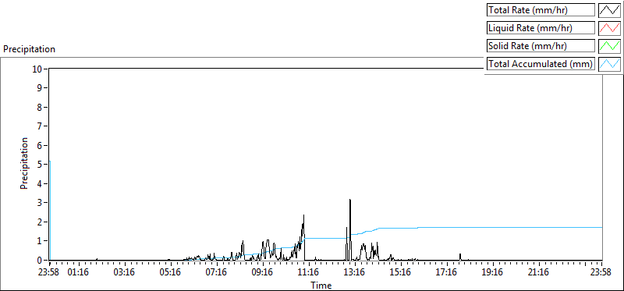Click the vertical Precipitation y-axis title

pos(24,164)
